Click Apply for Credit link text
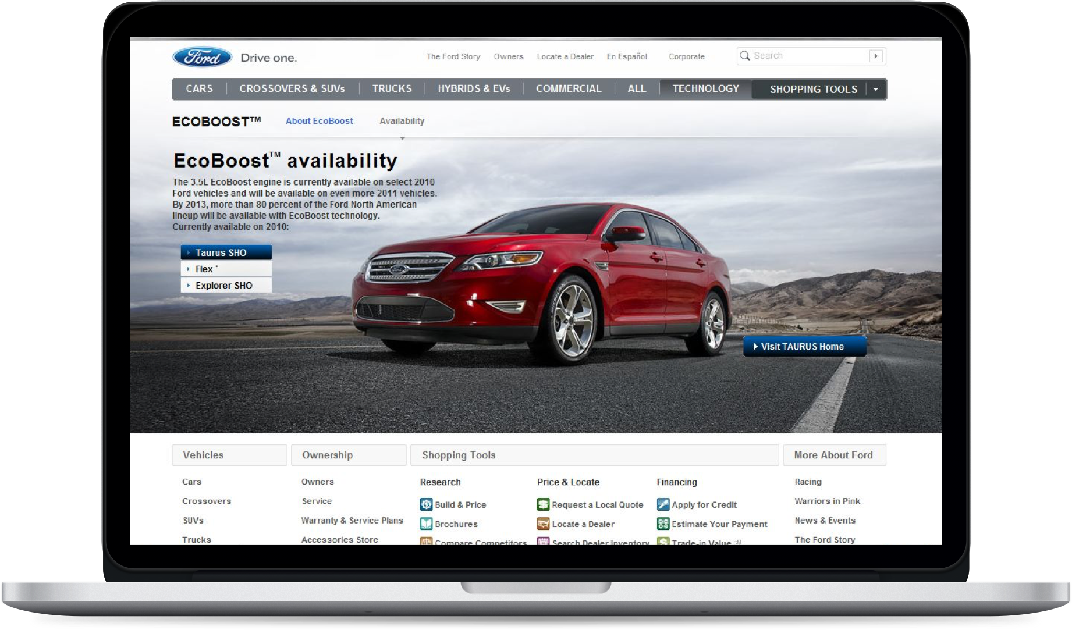This screenshot has width=1072, height=630. point(704,505)
